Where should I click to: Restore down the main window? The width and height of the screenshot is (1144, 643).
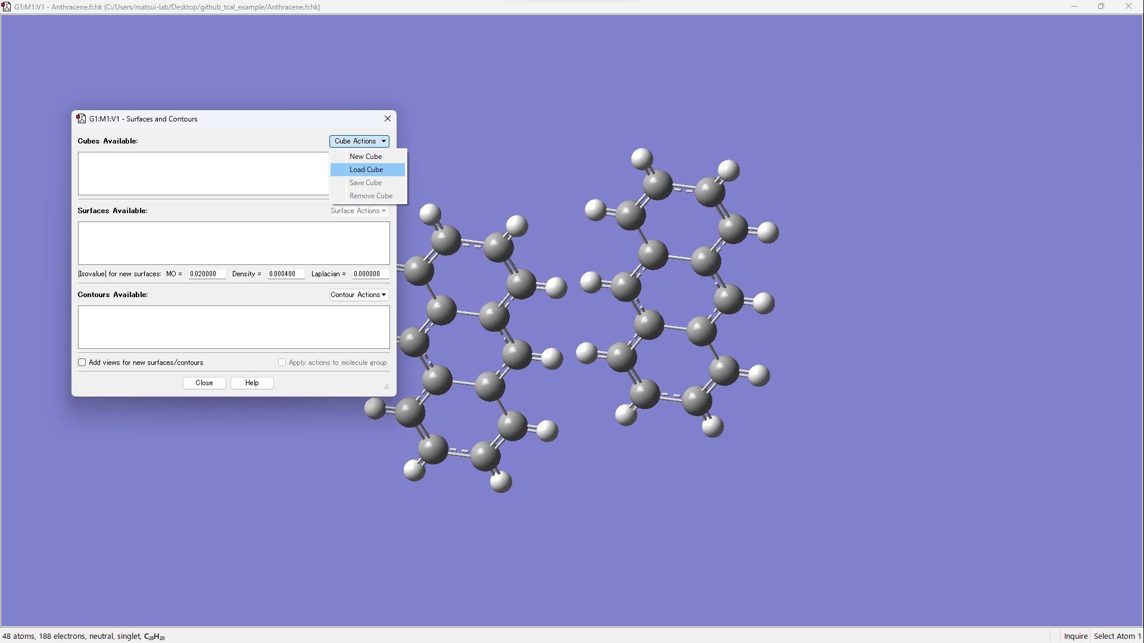tap(1101, 7)
